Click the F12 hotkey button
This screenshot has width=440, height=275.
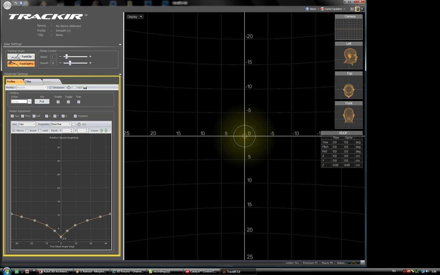(42, 101)
